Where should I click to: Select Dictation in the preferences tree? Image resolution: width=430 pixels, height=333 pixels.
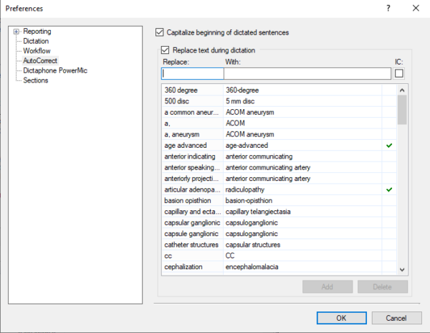pyautogui.click(x=36, y=42)
